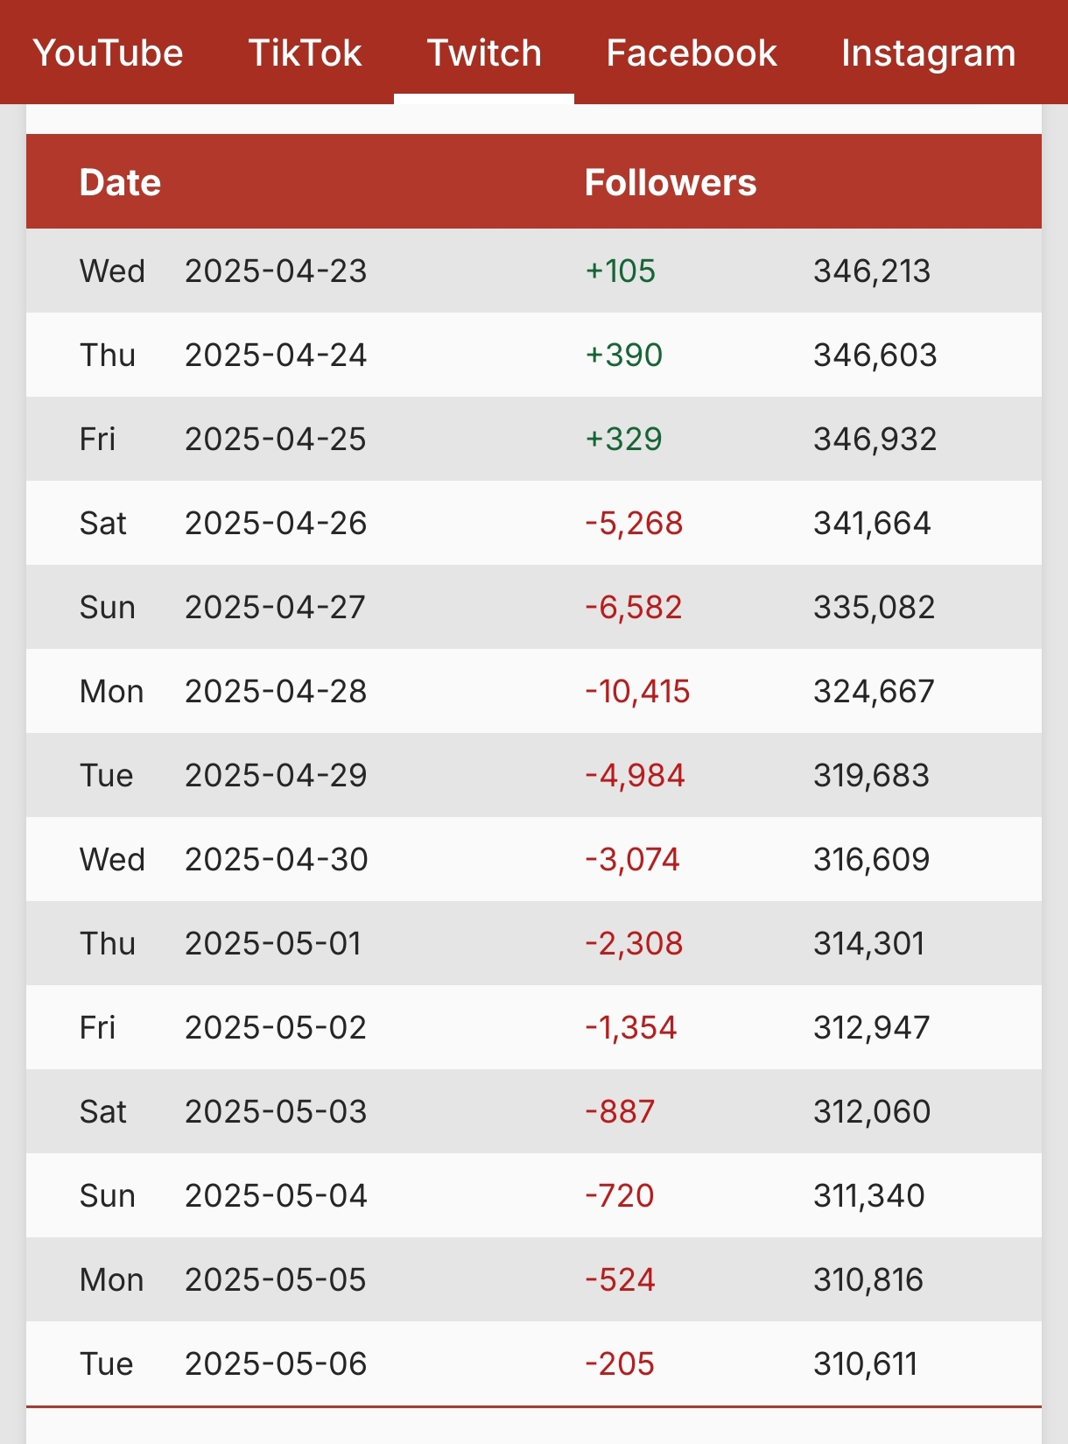Switch to the YouTube tab
The image size is (1068, 1444).
pyautogui.click(x=109, y=53)
